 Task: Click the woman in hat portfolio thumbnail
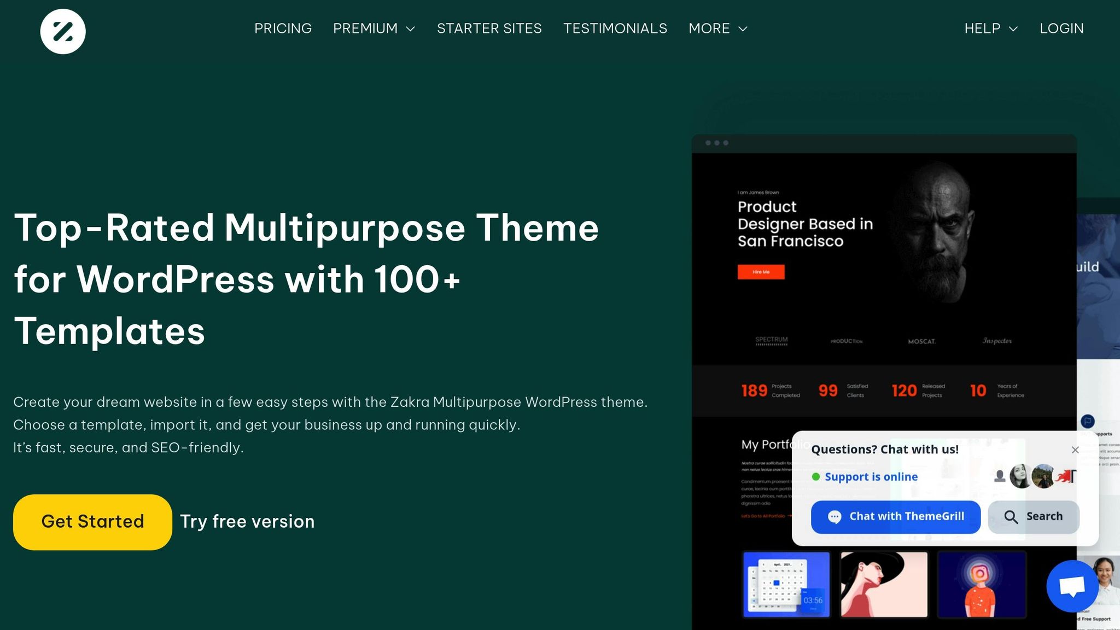pyautogui.click(x=884, y=584)
